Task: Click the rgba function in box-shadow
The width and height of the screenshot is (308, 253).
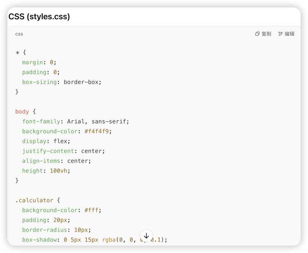Action: (109, 240)
